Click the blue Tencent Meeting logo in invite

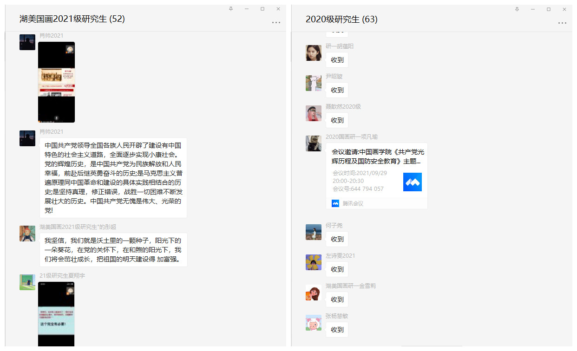pyautogui.click(x=412, y=182)
